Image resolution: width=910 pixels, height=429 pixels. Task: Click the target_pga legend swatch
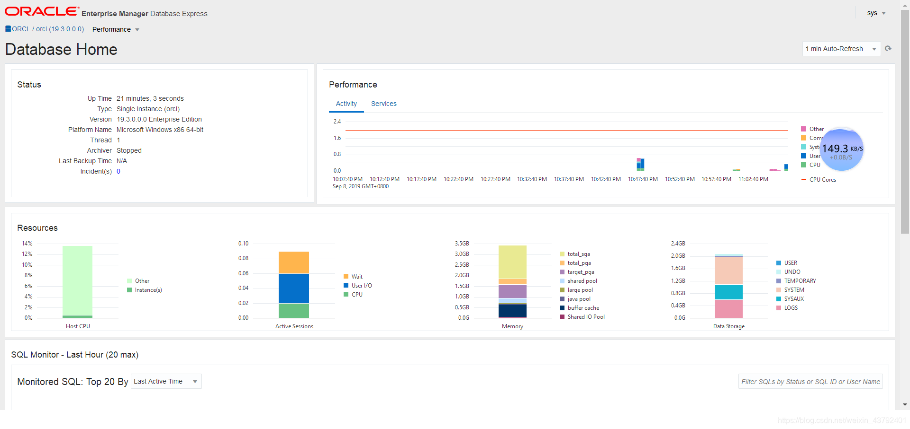click(x=562, y=272)
